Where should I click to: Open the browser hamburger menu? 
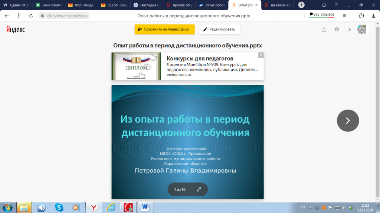(x=336, y=5)
